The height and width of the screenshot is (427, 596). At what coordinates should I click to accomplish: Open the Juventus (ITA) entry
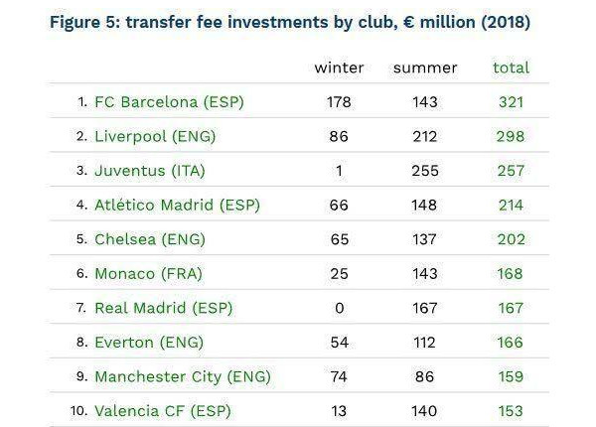point(150,171)
